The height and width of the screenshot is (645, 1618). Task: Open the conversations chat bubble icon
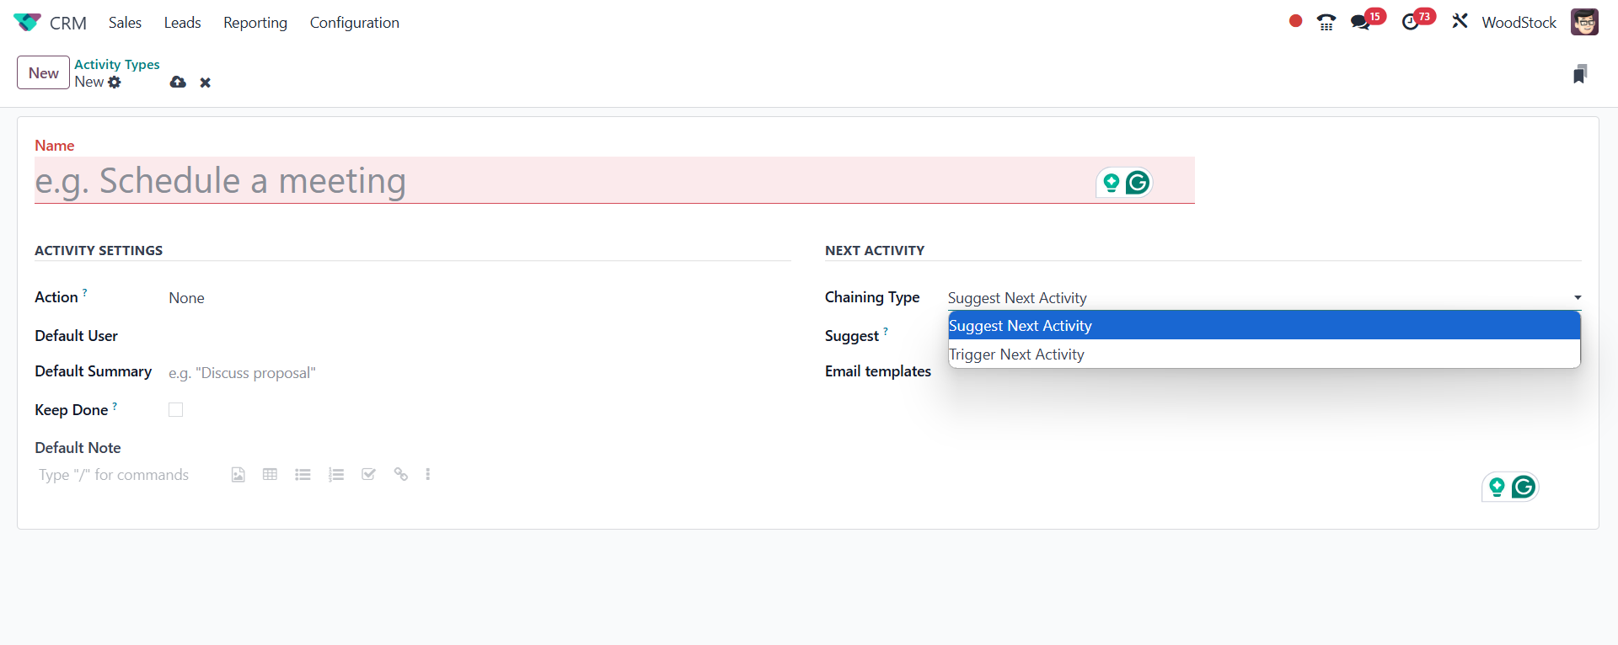1360,23
